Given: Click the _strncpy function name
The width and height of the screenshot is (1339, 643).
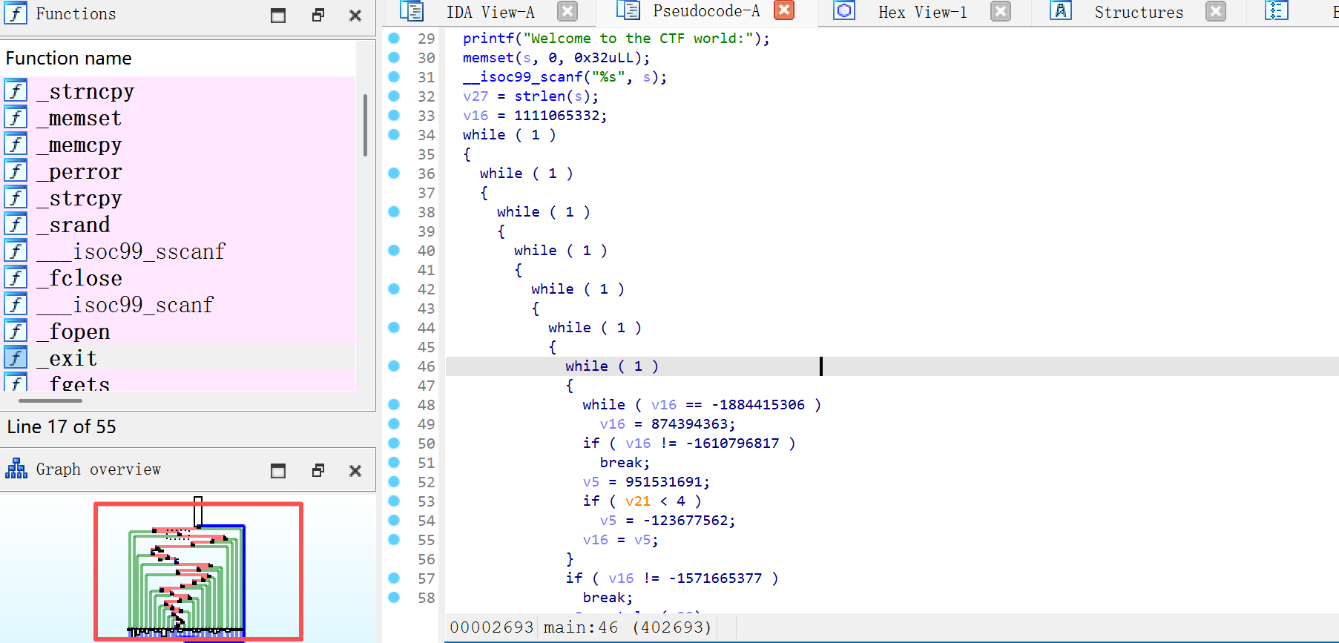Looking at the screenshot, I should click(85, 91).
